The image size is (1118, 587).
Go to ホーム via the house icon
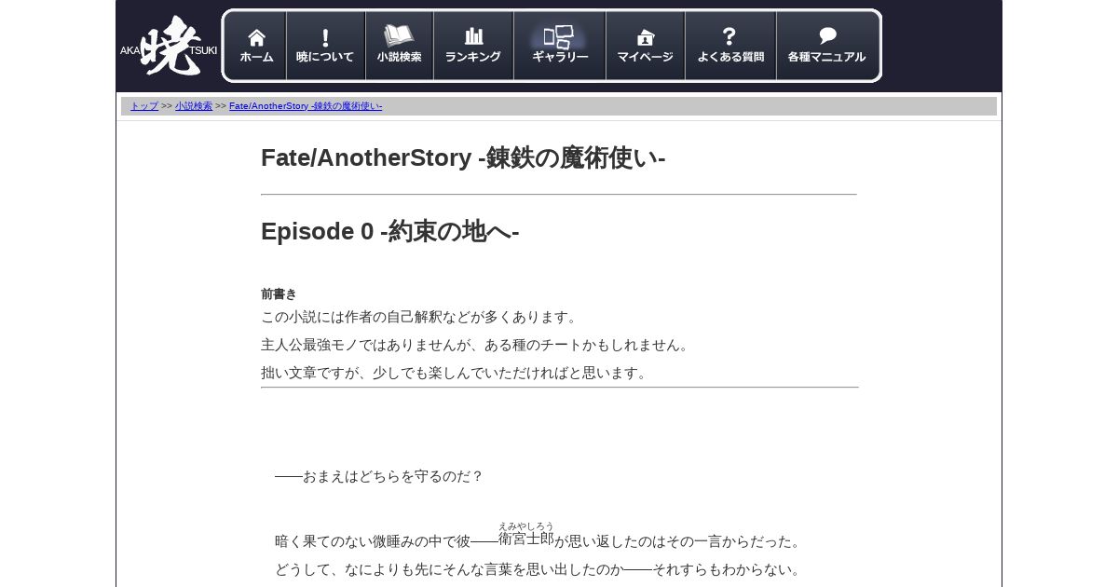[x=256, y=46]
